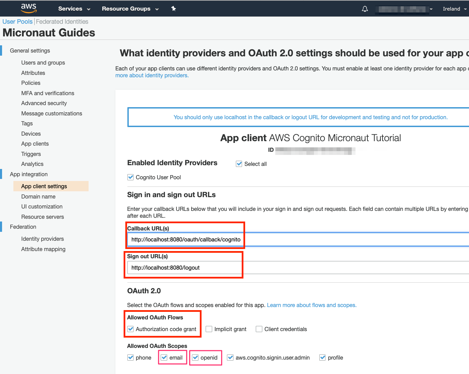Open App clients page

(35, 144)
